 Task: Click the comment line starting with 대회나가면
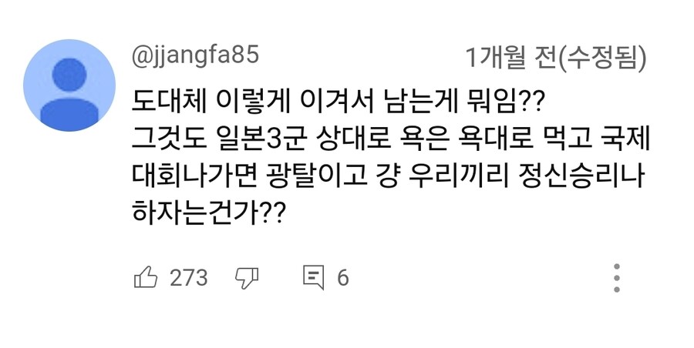pyautogui.click(x=387, y=177)
